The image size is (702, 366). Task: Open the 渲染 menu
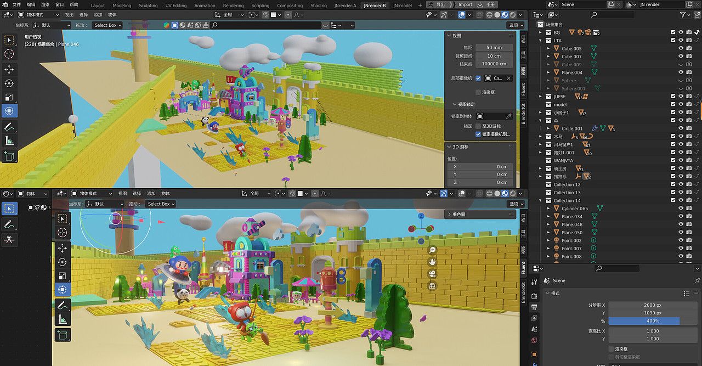pyautogui.click(x=45, y=4)
